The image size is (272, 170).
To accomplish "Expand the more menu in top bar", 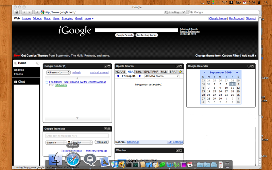I will 89,18.
